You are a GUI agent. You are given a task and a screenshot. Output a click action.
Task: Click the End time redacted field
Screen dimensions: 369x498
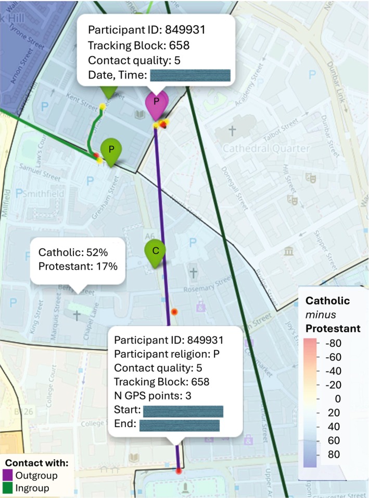coord(180,426)
